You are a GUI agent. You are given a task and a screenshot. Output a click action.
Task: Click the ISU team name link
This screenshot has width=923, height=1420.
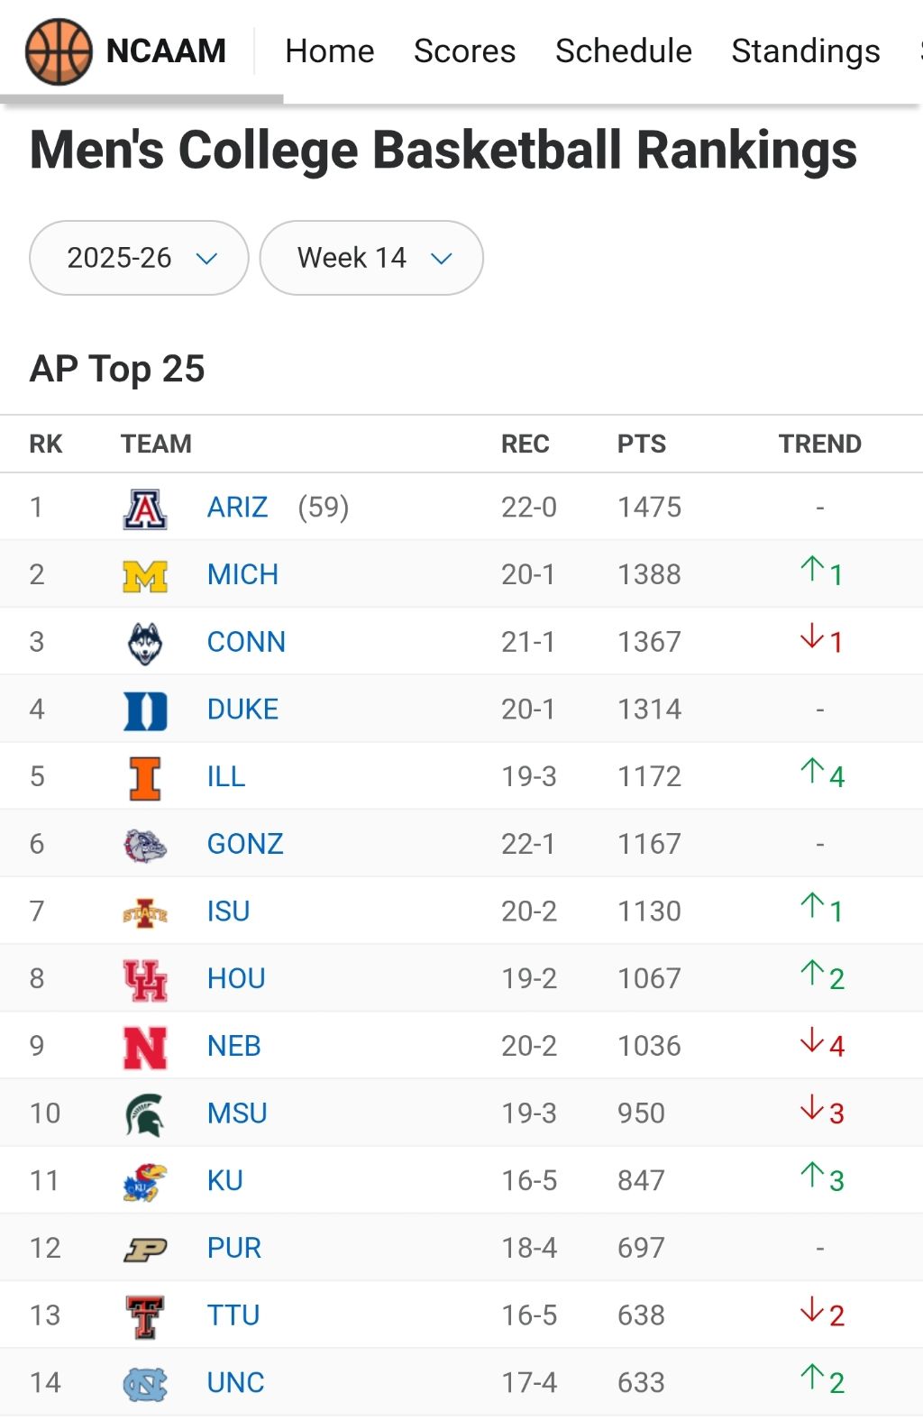[x=228, y=912]
